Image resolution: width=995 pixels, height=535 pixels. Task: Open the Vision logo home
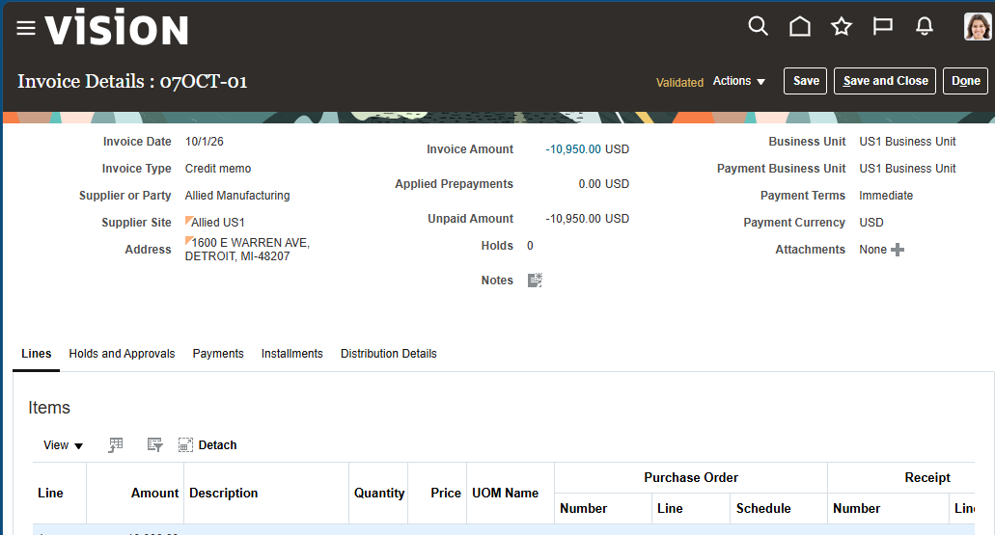[117, 28]
